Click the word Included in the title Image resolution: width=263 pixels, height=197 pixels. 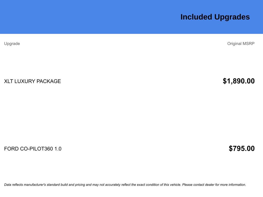click(x=196, y=17)
